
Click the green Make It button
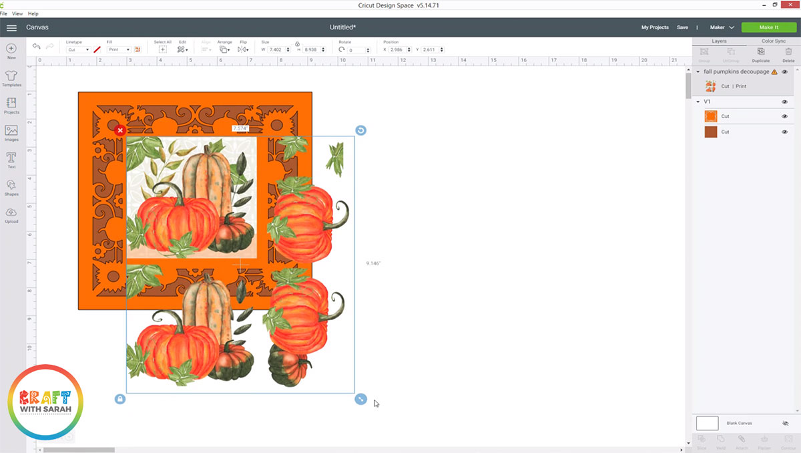tap(768, 27)
